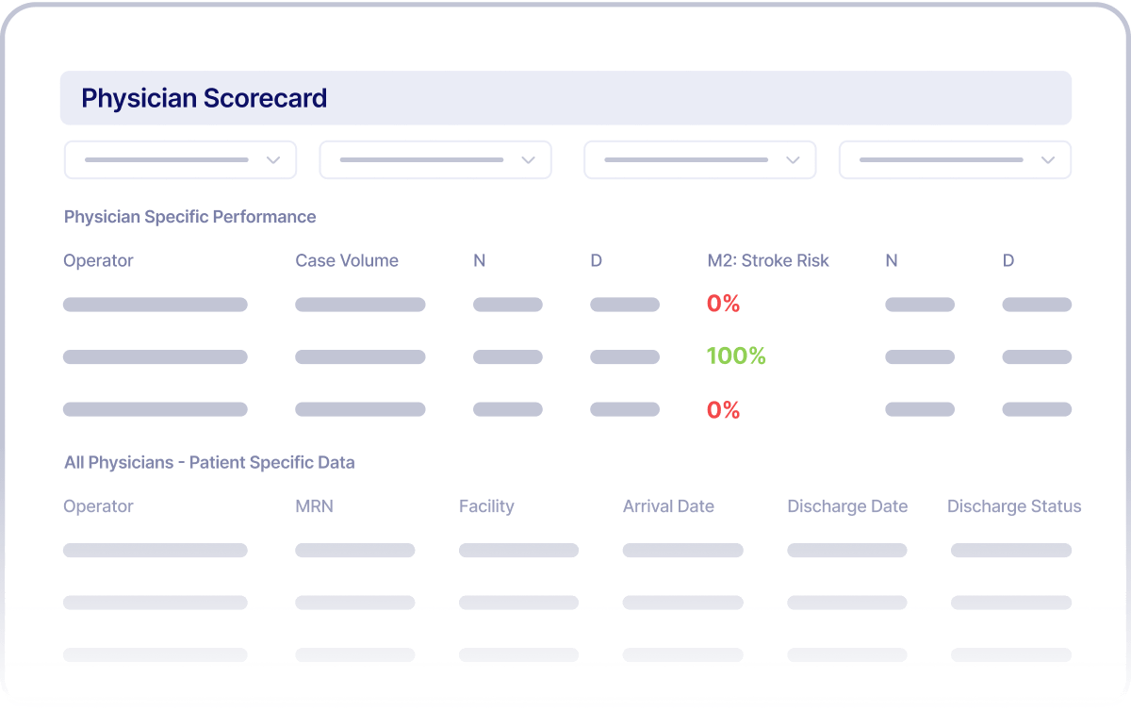Open the first filter dropdown
The height and width of the screenshot is (711, 1131).
point(179,159)
